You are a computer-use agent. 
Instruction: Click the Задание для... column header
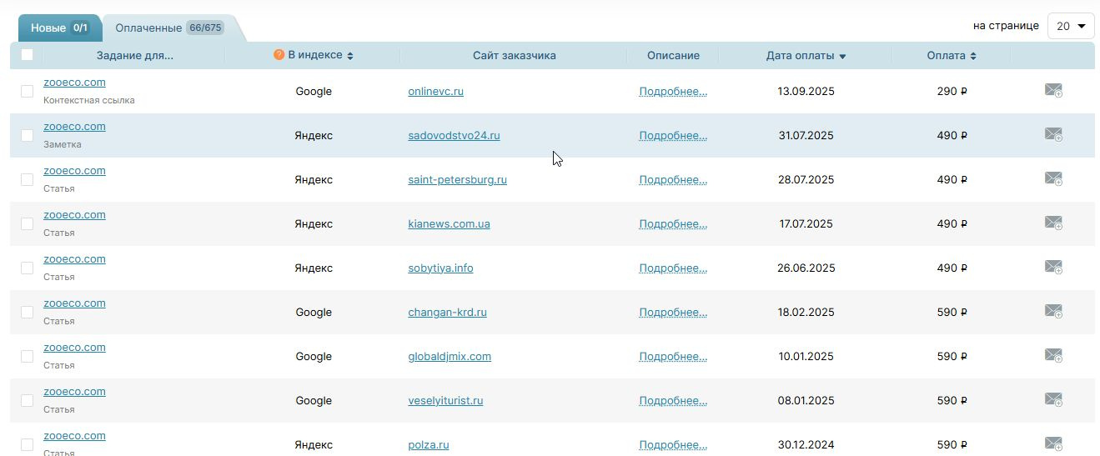click(x=134, y=56)
